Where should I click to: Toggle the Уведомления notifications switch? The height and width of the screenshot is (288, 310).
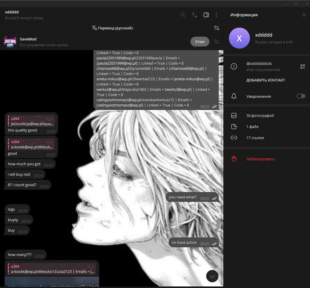[301, 96]
